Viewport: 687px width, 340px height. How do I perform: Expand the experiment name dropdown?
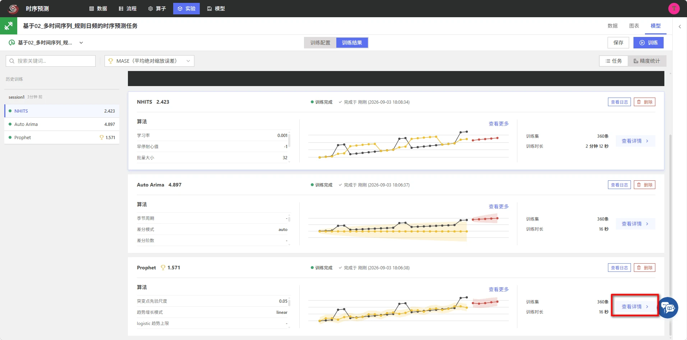[x=81, y=43]
